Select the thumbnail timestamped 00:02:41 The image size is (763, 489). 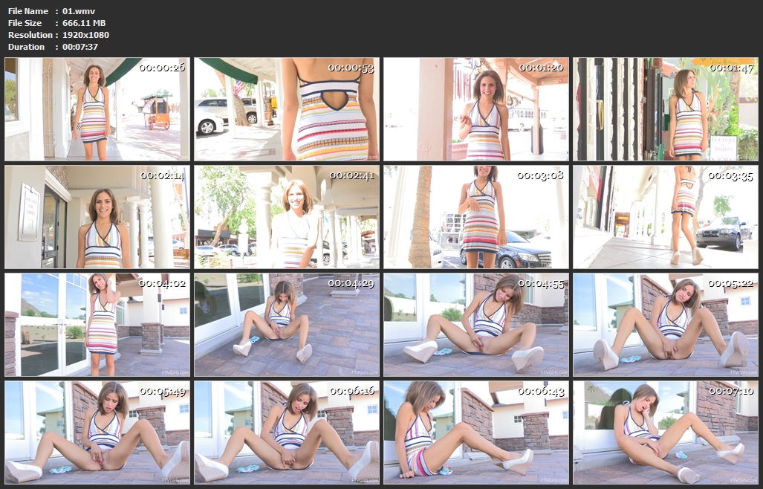[x=287, y=217]
